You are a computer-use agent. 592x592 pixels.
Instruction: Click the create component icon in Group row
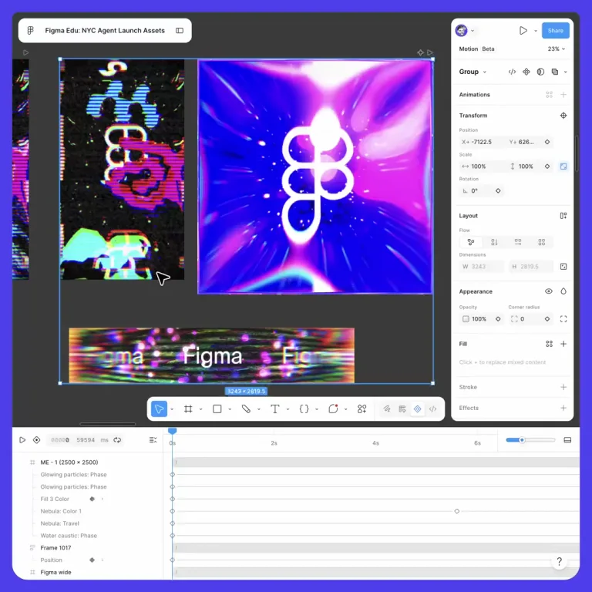coord(526,72)
